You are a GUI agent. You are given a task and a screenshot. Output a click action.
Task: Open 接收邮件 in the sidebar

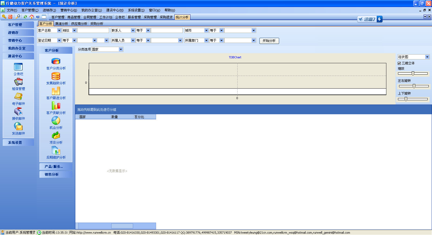(x=18, y=114)
